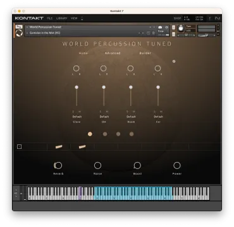The height and width of the screenshot is (227, 234).
Task: Click the up-down arrows next to VIEW
Action: [82, 18]
